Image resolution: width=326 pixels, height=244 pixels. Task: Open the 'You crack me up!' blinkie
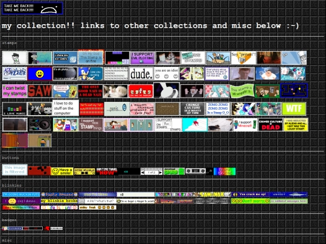point(251,195)
